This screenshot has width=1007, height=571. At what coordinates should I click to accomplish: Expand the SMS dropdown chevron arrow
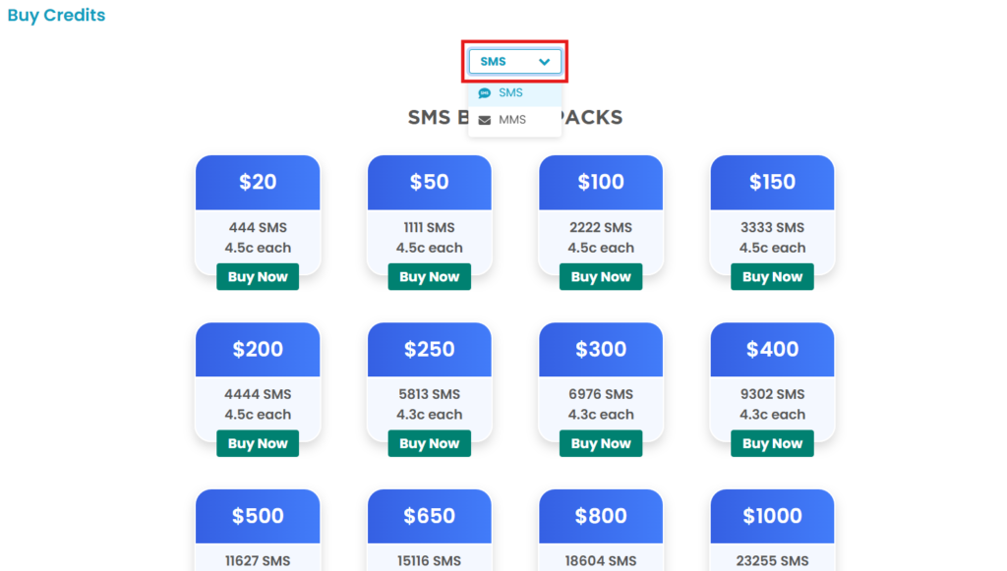coord(544,62)
